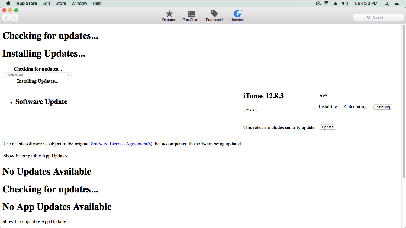This screenshot has width=406, height=228.
Task: Click the clock Tue 4:30 PM
Action: pyautogui.click(x=365, y=3)
